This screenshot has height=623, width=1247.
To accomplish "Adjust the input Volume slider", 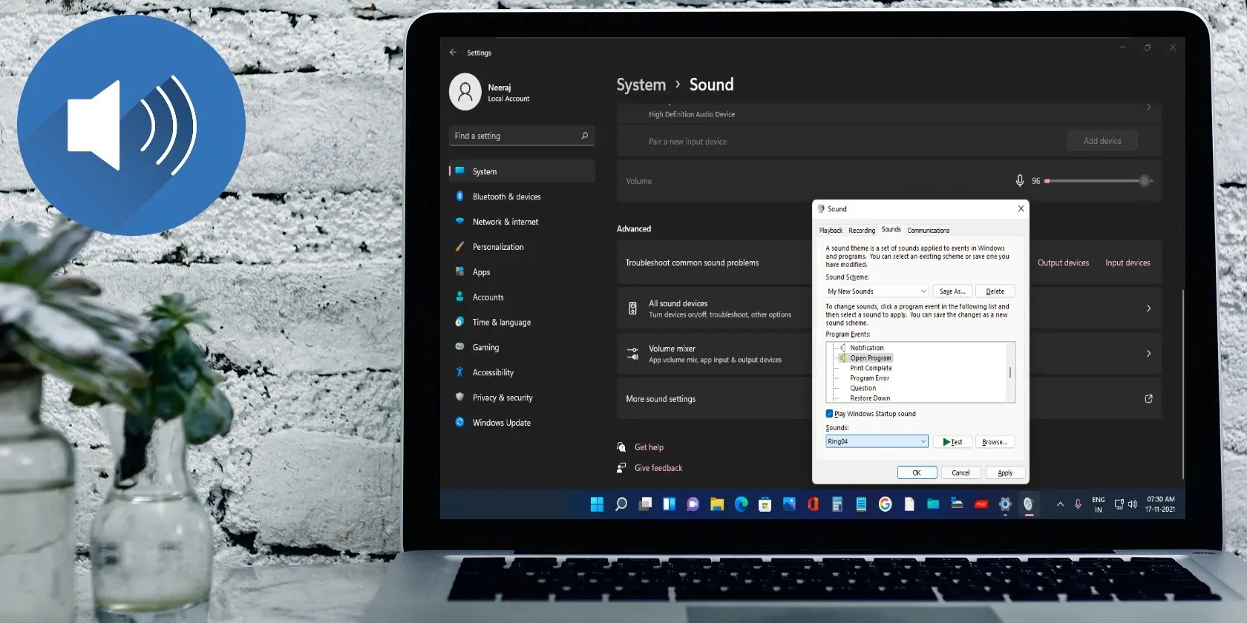I will click(x=1099, y=181).
